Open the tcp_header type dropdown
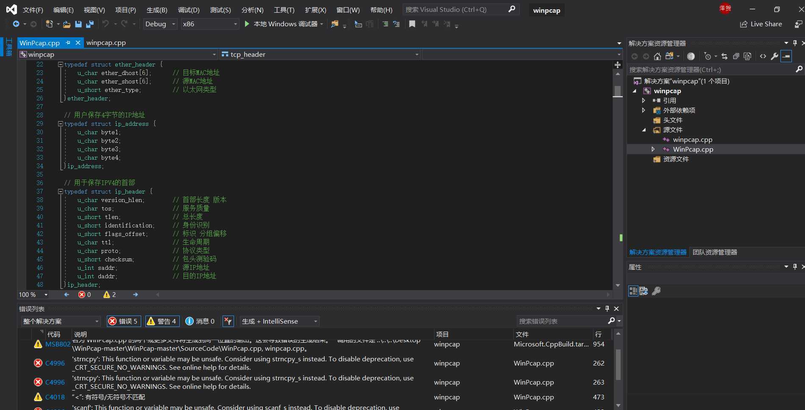 click(320, 54)
